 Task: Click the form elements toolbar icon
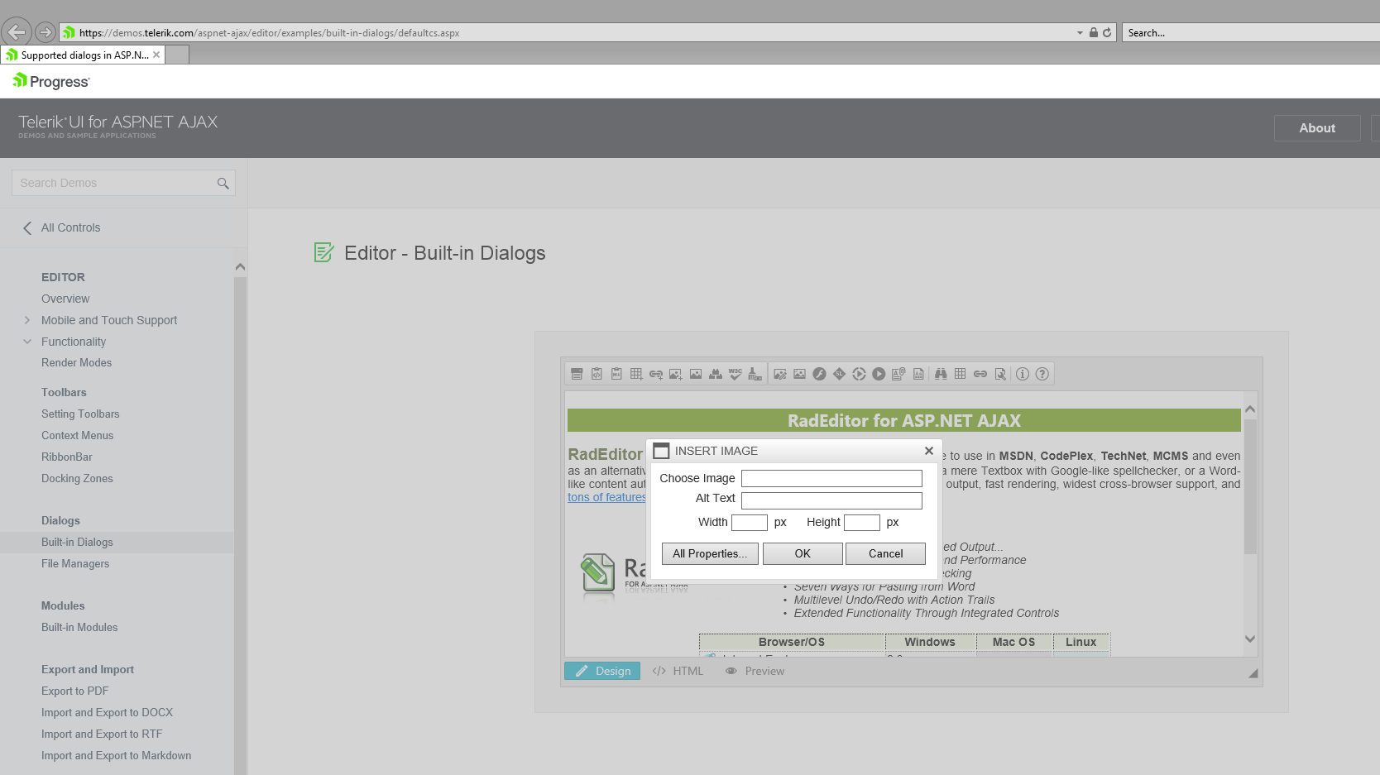(577, 374)
